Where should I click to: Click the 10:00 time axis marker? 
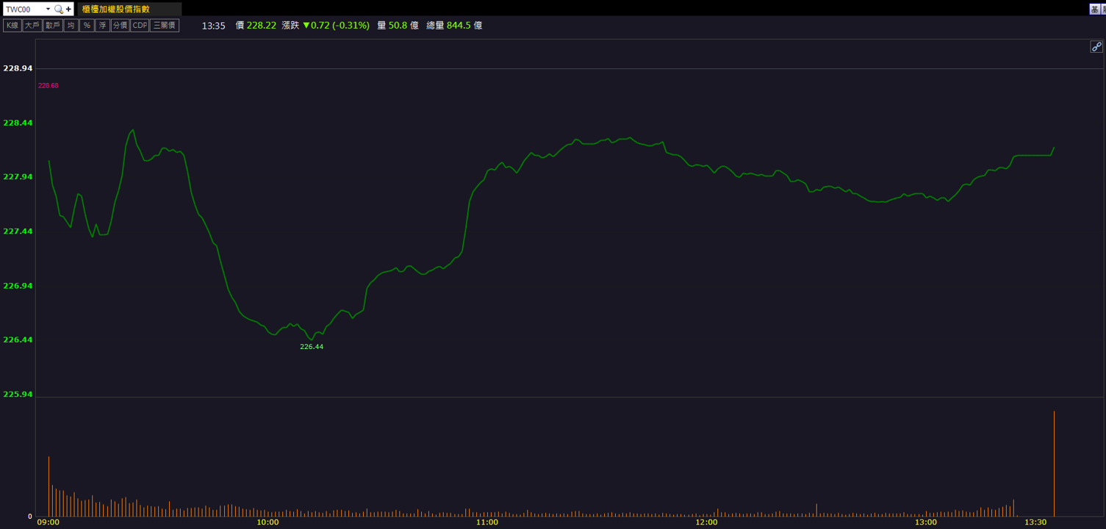267,522
